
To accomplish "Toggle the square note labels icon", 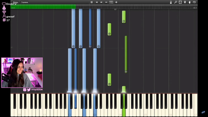I will pyautogui.click(x=180, y=2).
